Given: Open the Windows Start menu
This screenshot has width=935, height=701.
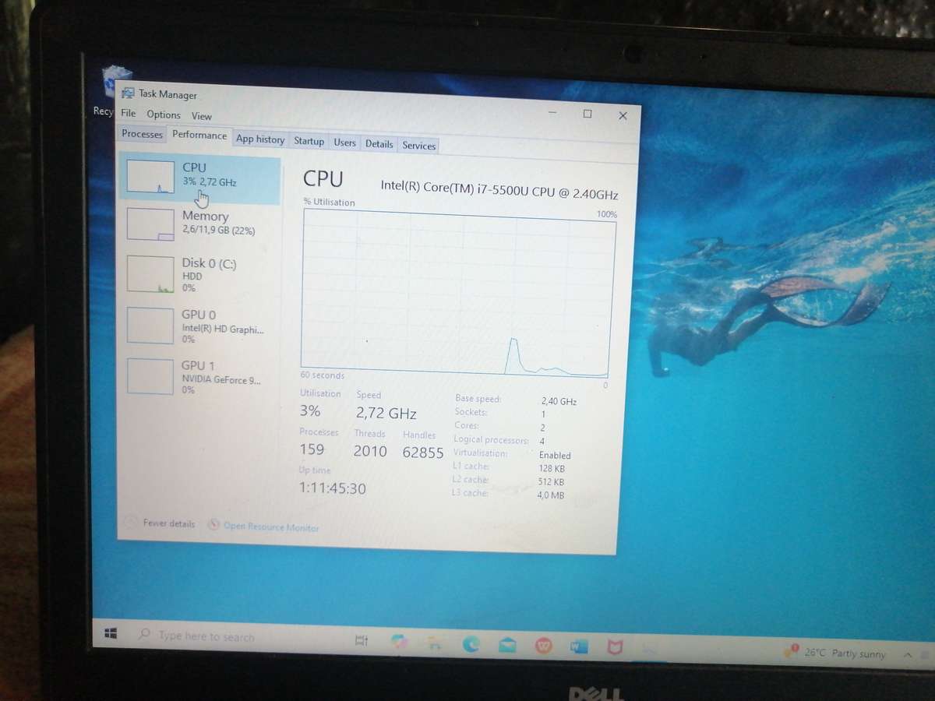Looking at the screenshot, I should (111, 634).
